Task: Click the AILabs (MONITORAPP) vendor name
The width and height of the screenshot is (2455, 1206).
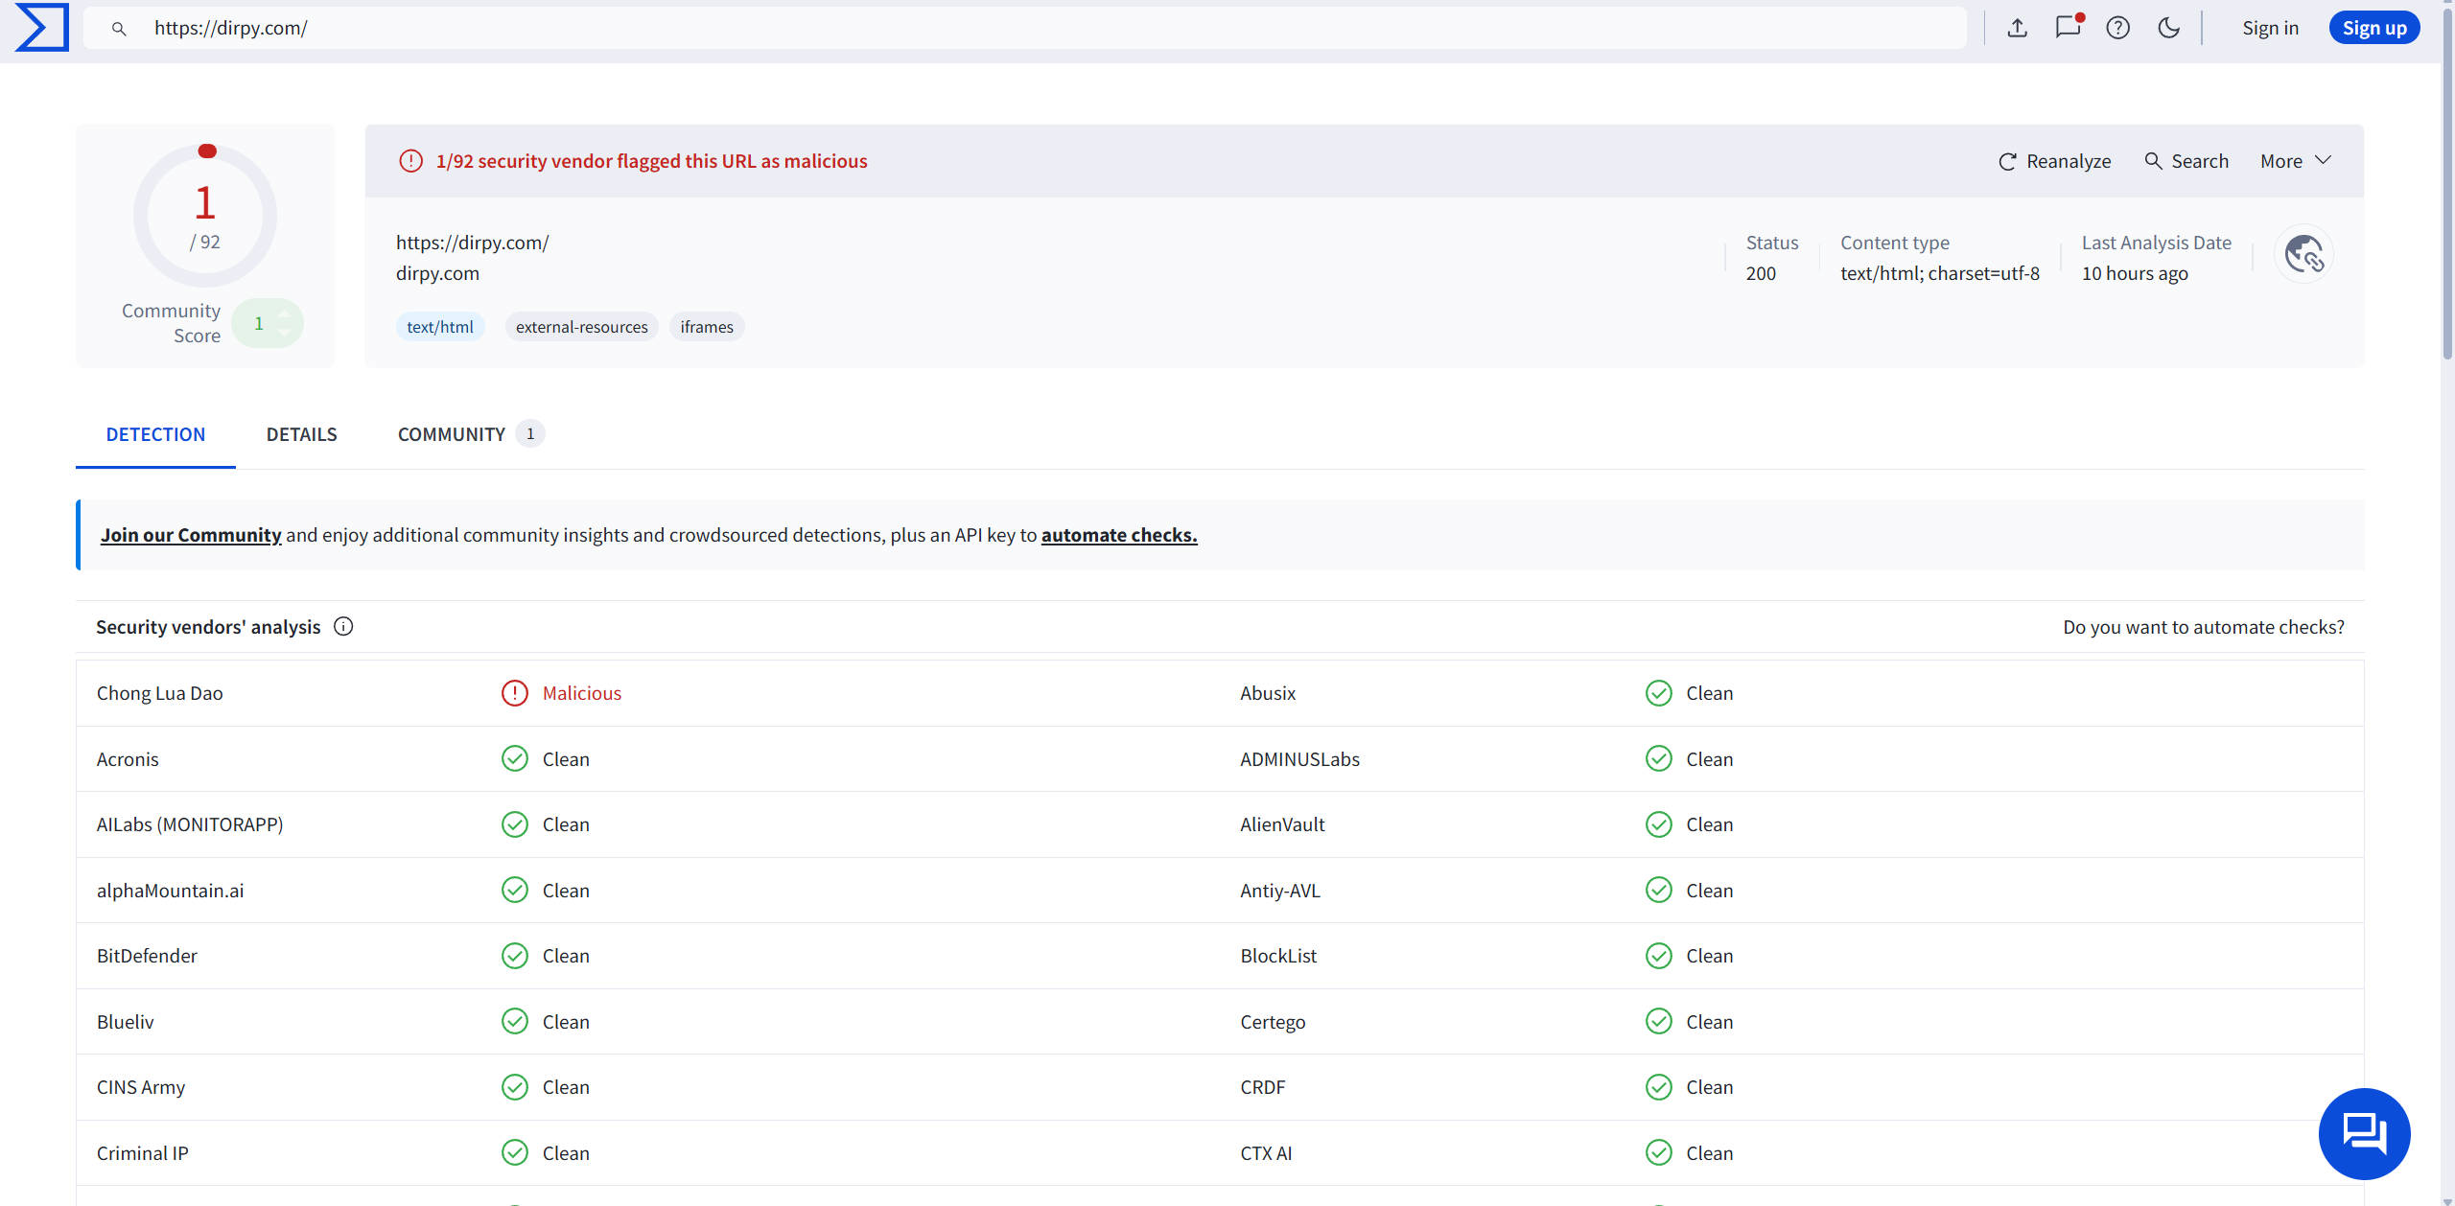Action: 190,824
